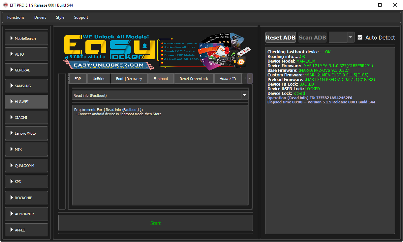Click the EFT PRO app icon in title bar
This screenshot has width=403, height=242.
[x=6, y=5]
